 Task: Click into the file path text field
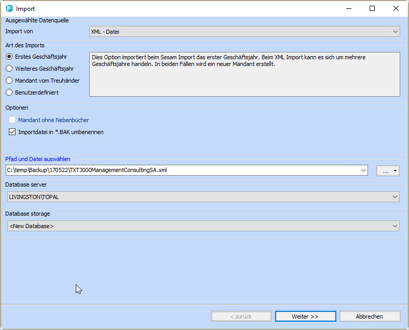pyautogui.click(x=182, y=170)
